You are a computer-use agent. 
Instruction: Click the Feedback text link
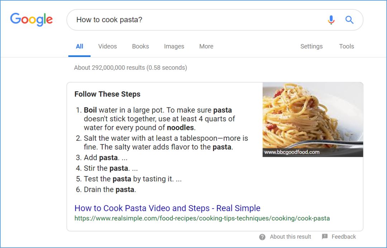point(344,237)
